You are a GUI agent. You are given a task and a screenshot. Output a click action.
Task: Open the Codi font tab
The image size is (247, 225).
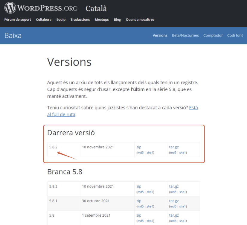click(x=235, y=35)
